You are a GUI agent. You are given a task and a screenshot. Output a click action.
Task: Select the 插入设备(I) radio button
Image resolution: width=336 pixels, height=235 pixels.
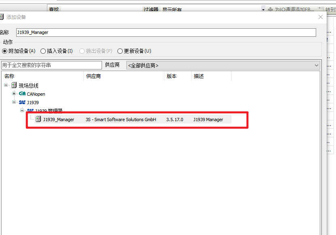(x=43, y=51)
